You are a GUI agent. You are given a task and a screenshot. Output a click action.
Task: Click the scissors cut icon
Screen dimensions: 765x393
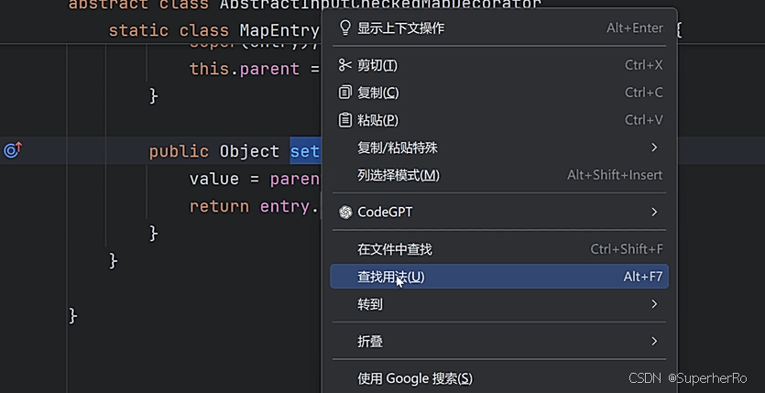344,65
